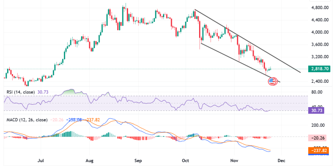This screenshot has width=336, height=168.
Task: Click the MACD 200.00 scale label
Action: [x=317, y=125]
